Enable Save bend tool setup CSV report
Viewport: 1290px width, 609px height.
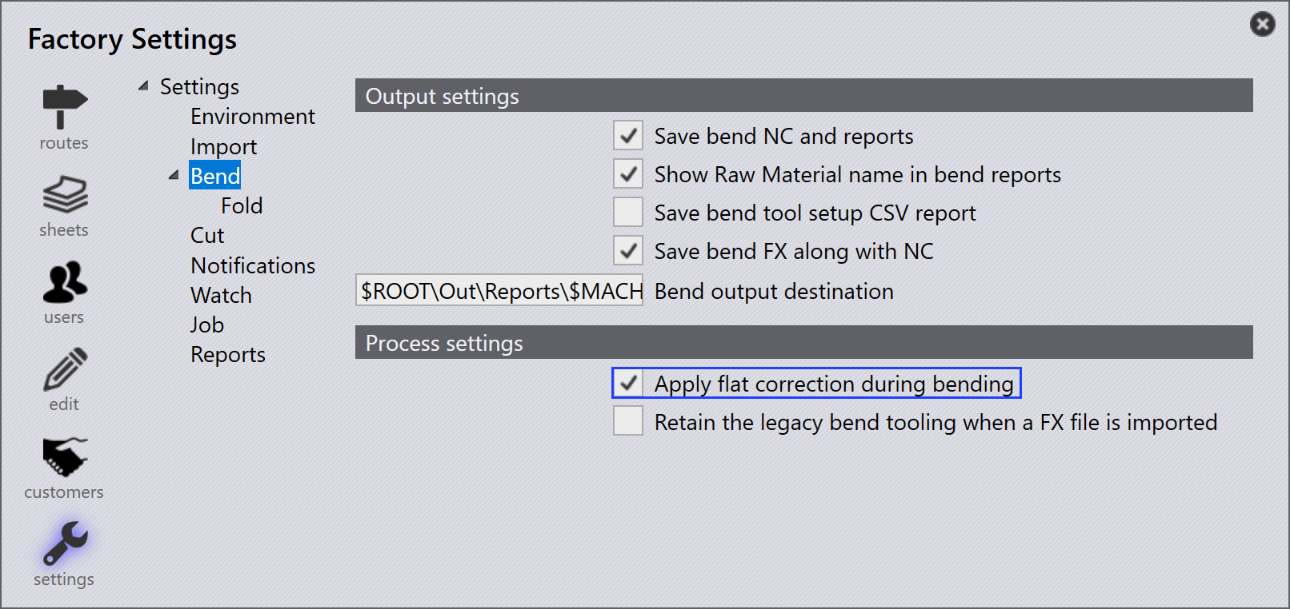pyautogui.click(x=628, y=213)
